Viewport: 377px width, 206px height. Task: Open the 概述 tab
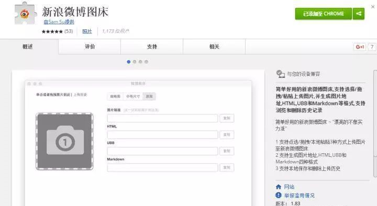28,47
